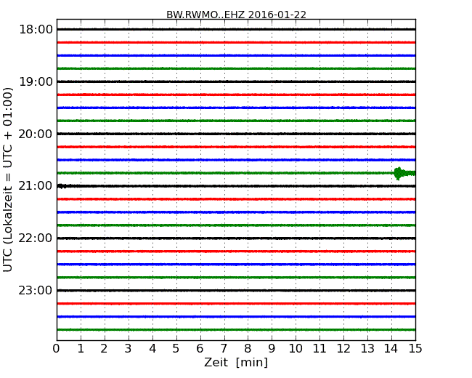Viewport: 472px width, 378px height.
Task: Select the 19:00 time label
Action: click(x=36, y=81)
